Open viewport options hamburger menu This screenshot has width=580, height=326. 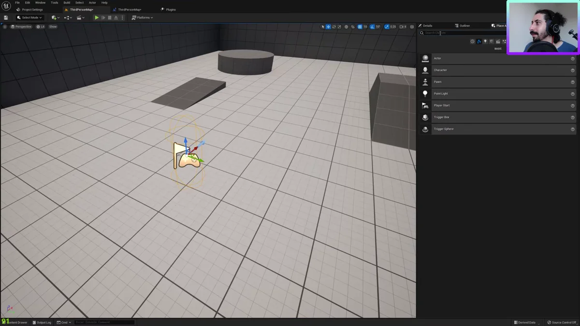(5, 27)
